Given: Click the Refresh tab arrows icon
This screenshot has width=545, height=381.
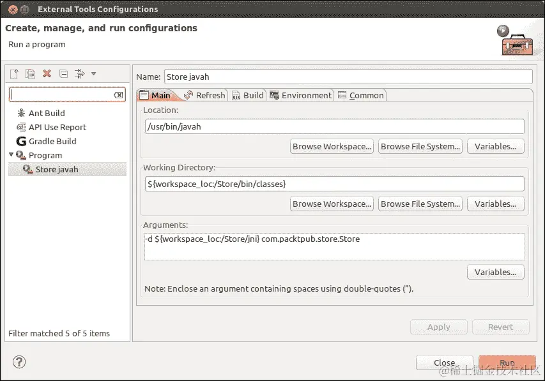Looking at the screenshot, I should [x=188, y=95].
